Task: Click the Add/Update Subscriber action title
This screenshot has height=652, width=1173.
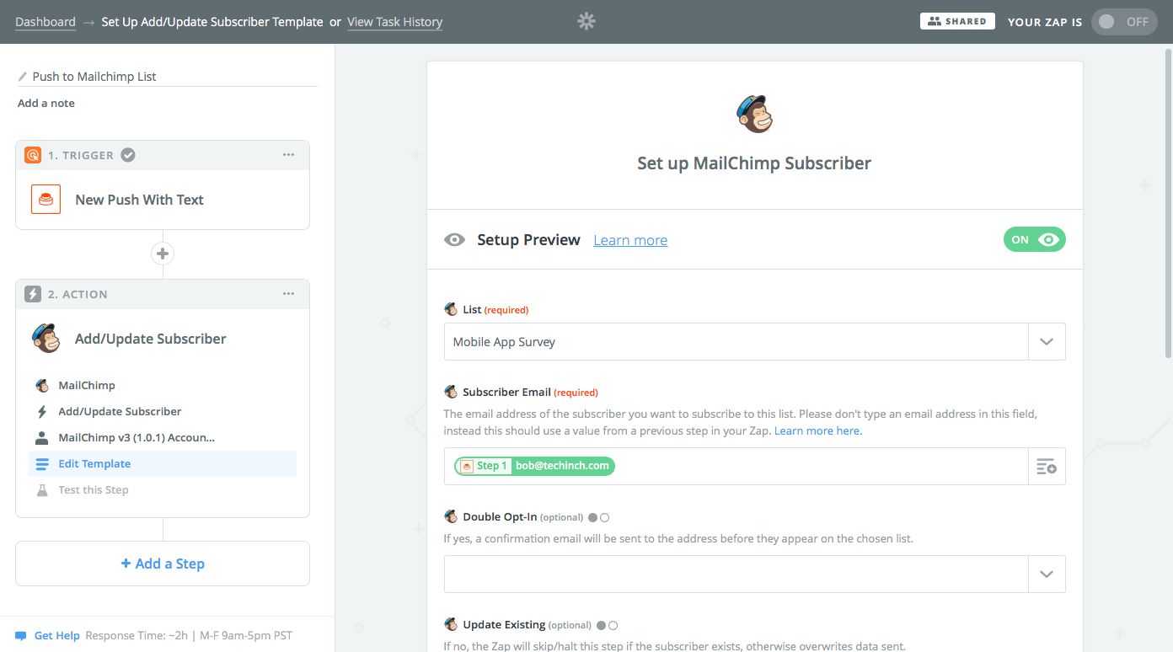Action: tap(151, 339)
